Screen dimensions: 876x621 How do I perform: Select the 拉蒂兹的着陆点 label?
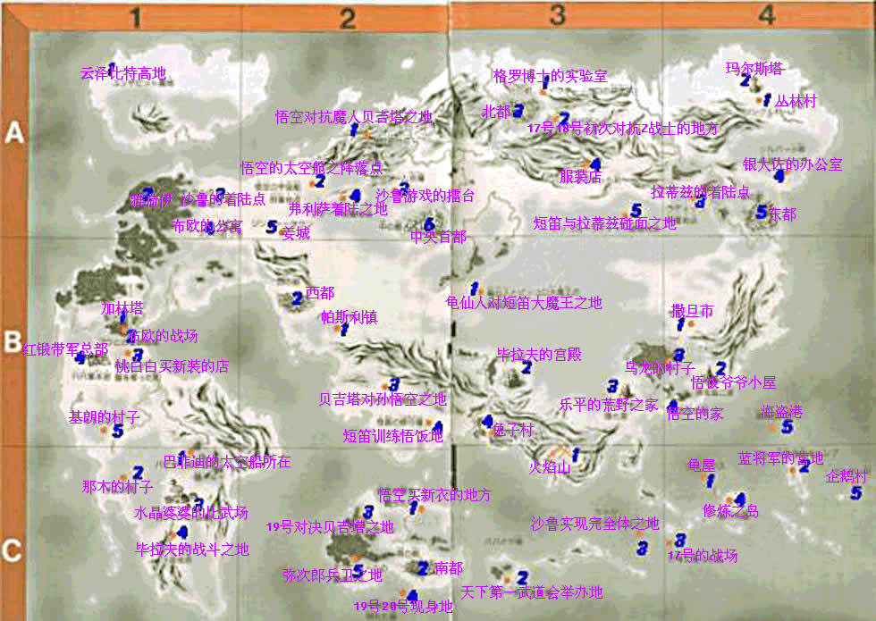[x=700, y=192]
